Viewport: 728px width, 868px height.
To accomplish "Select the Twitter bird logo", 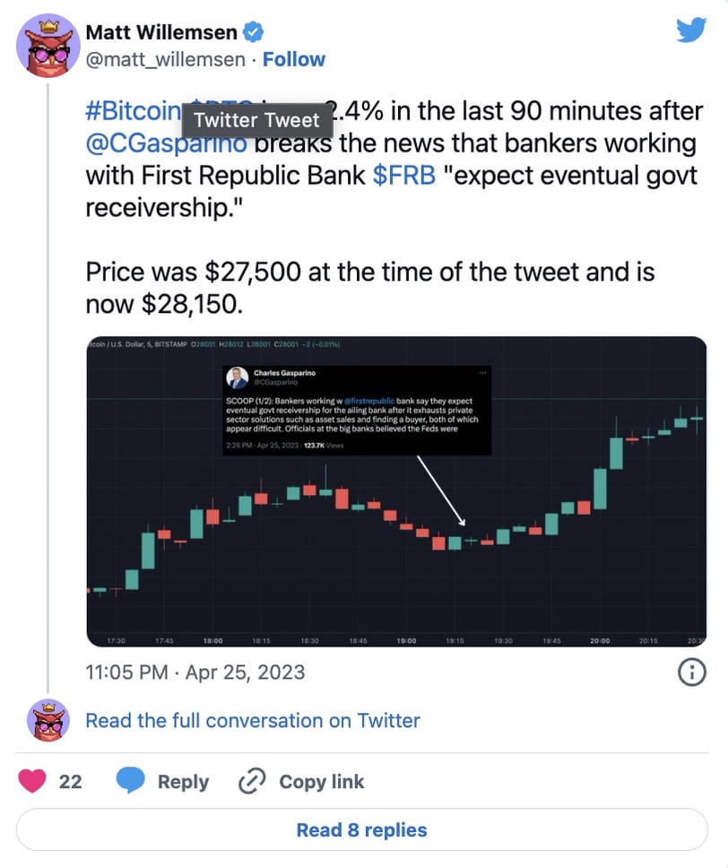I will [x=691, y=30].
